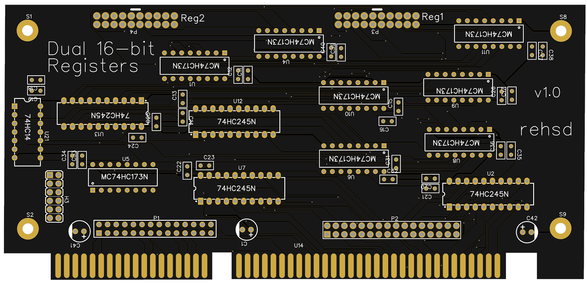This screenshot has height=283, width=587.
Task: Click the P1 dual-row connector
Action: point(155,229)
